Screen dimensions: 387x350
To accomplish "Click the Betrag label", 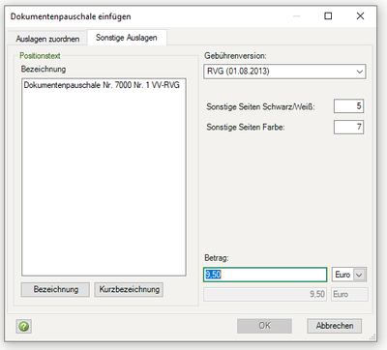I will click(217, 258).
